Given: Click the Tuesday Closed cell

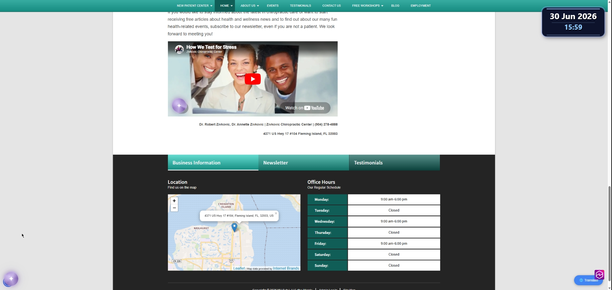Looking at the screenshot, I should [x=394, y=210].
